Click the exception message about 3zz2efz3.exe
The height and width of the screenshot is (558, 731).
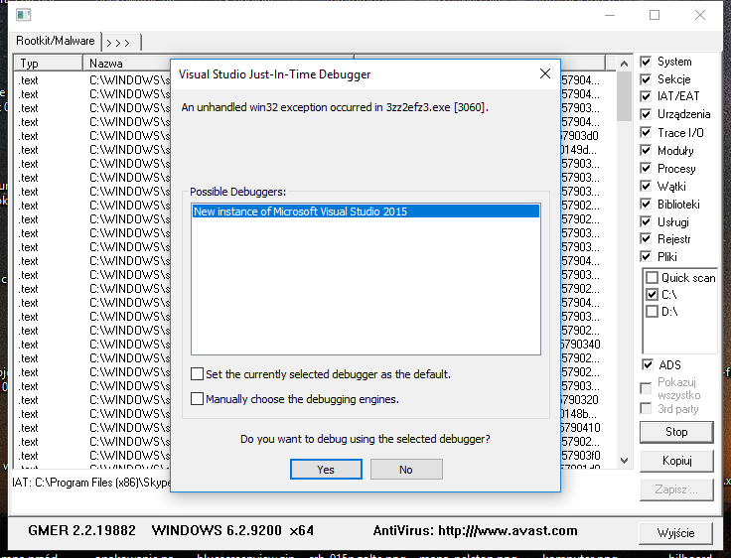(x=335, y=107)
